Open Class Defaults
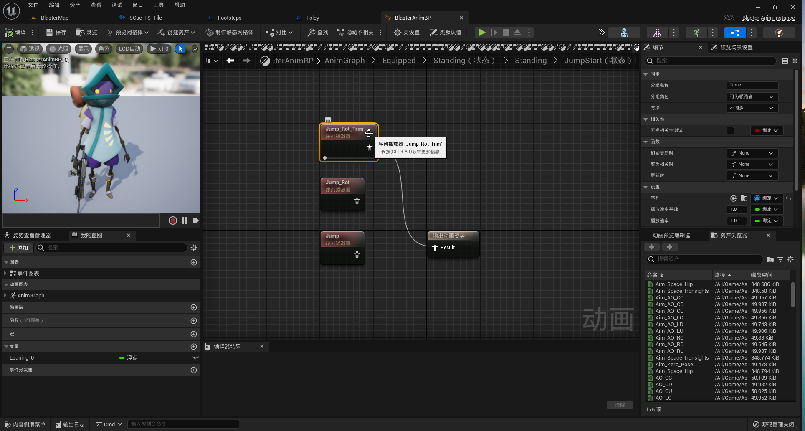This screenshot has width=805, height=431. click(x=446, y=32)
